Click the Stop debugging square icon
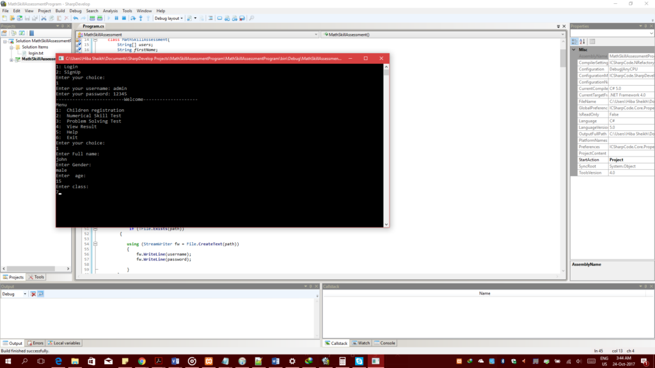Viewport: 655px width, 368px height. [124, 19]
